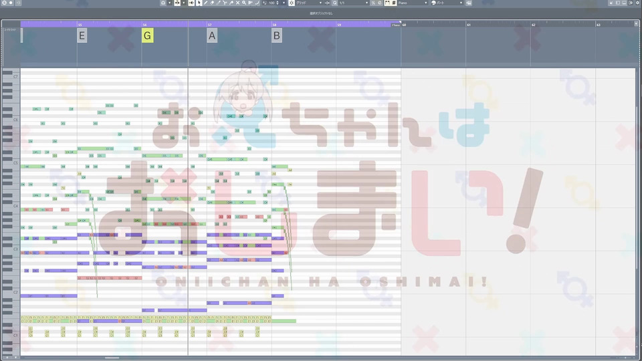Click the velocity value field showing 100

[x=272, y=3]
